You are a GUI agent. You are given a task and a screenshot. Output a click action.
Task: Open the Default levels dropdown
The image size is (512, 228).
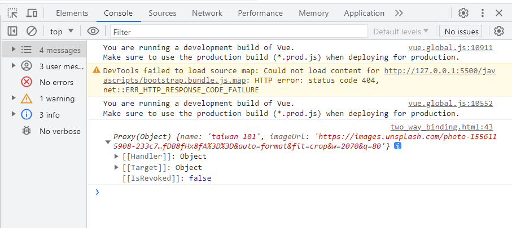[x=401, y=32]
